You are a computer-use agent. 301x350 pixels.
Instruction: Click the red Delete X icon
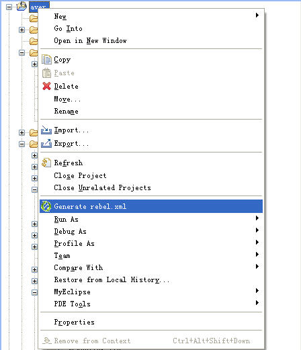[x=46, y=86]
